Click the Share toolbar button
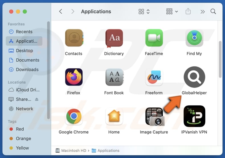This screenshot has height=158, width=225. point(188,11)
